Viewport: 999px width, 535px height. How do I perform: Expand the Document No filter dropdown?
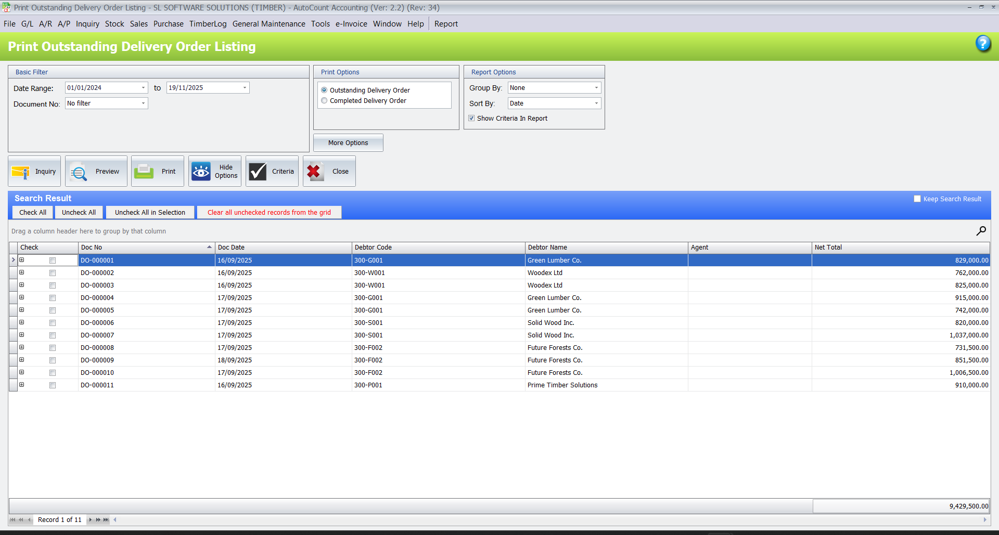(x=143, y=103)
